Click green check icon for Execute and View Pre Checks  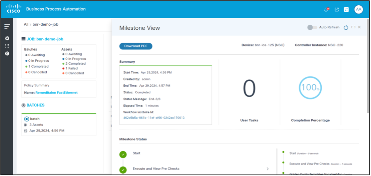click(123, 170)
